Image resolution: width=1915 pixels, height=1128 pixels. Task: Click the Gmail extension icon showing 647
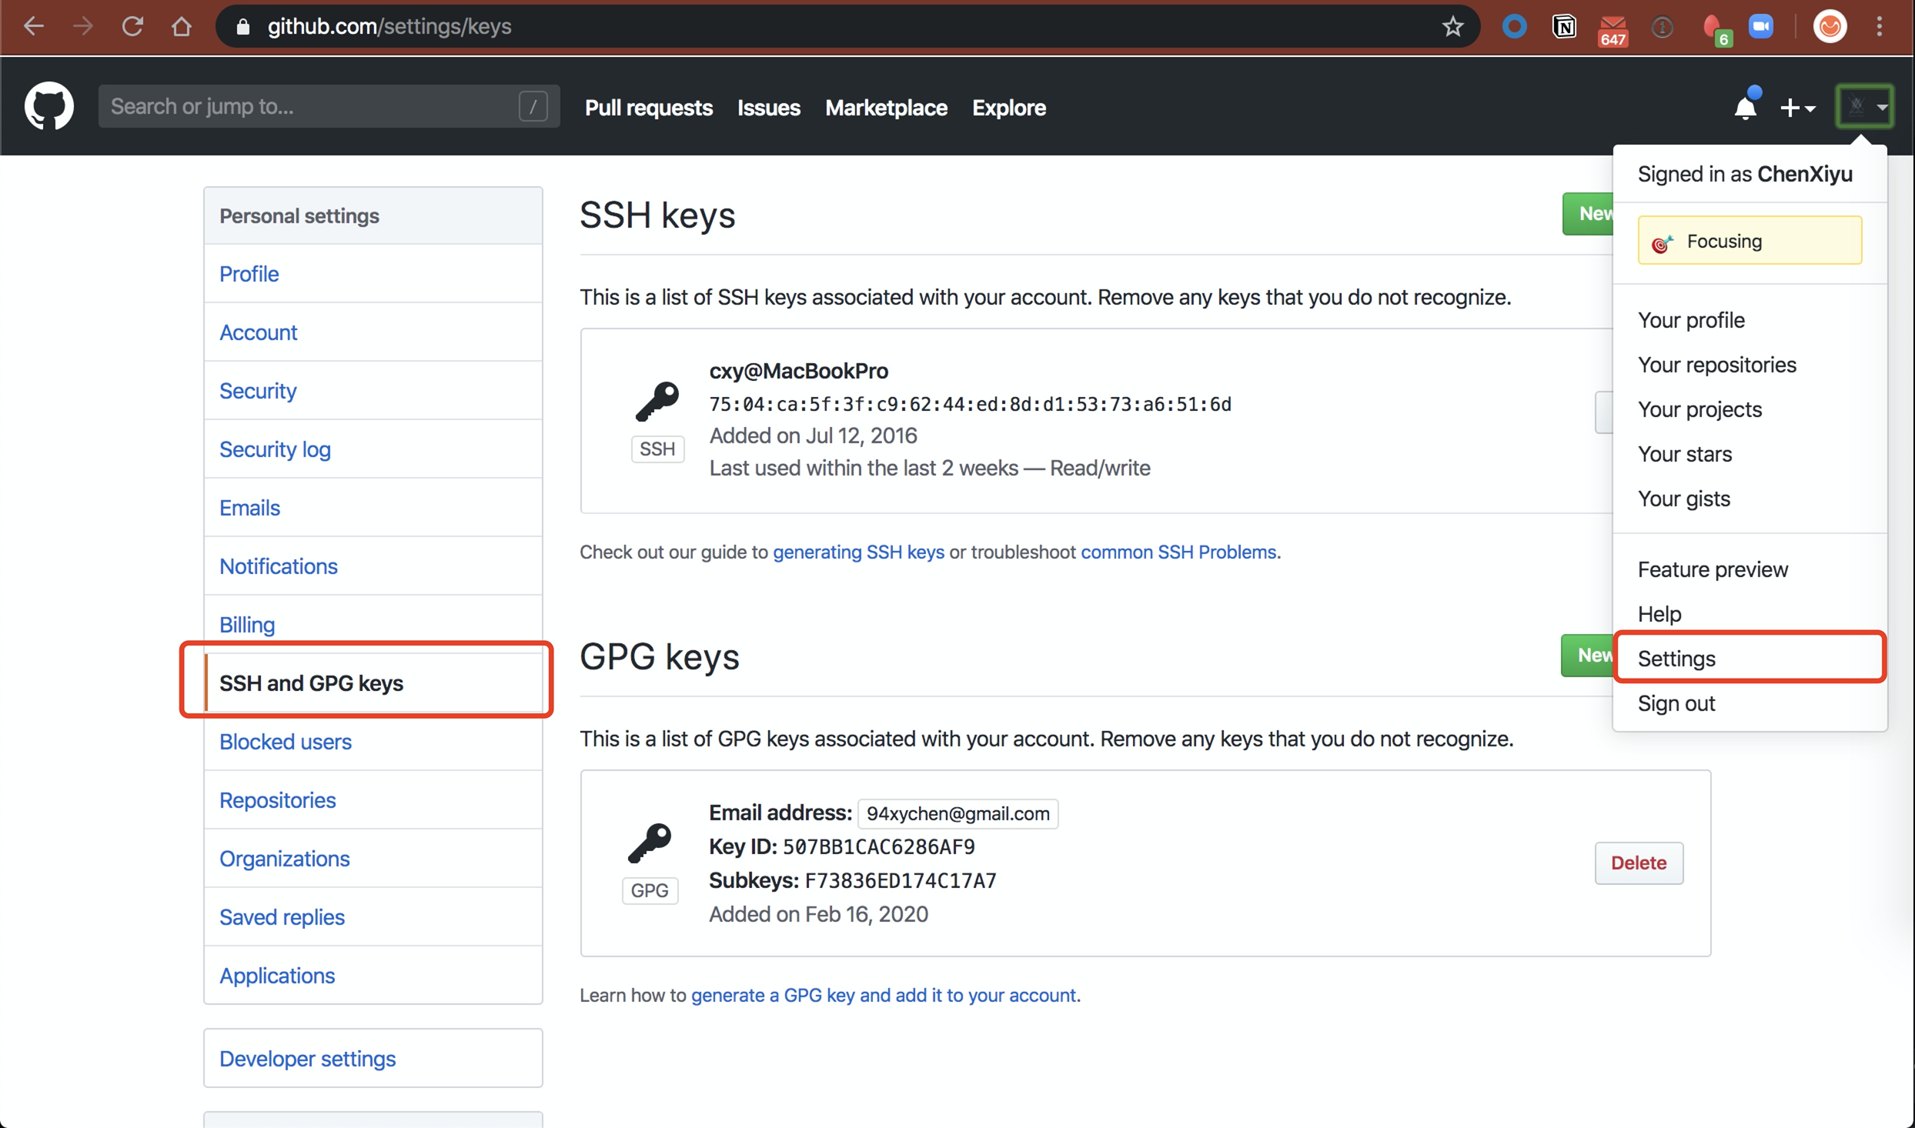1613,29
